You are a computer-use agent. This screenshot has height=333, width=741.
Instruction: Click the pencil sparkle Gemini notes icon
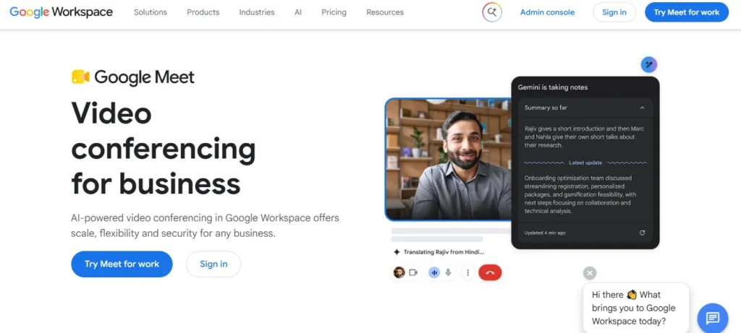pyautogui.click(x=649, y=64)
